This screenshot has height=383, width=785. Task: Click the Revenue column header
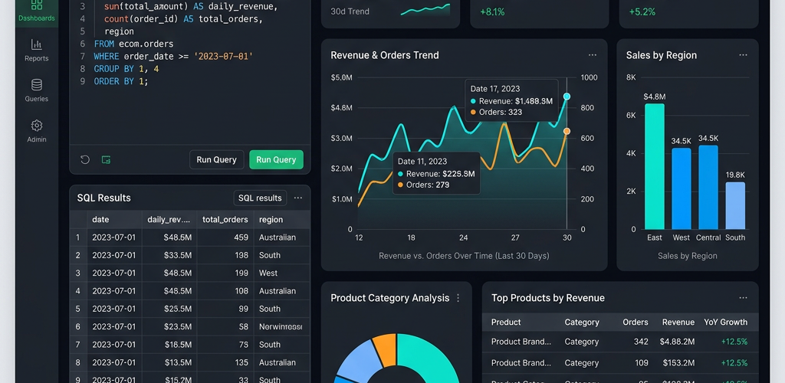pos(678,322)
